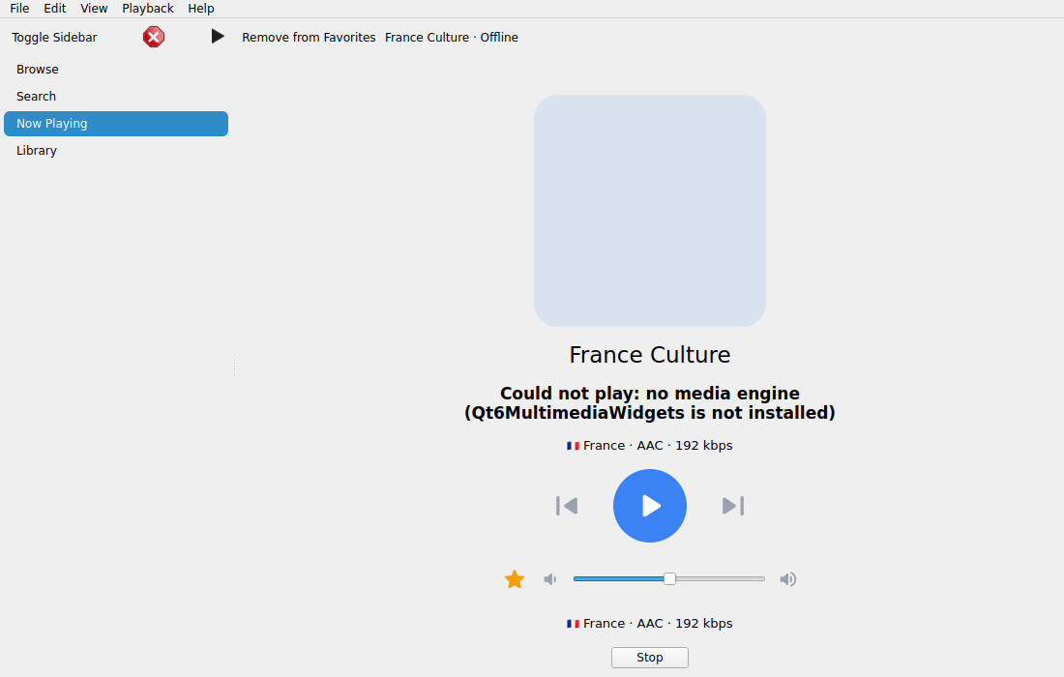
Task: Toggle the orange favorite star
Action: (515, 579)
